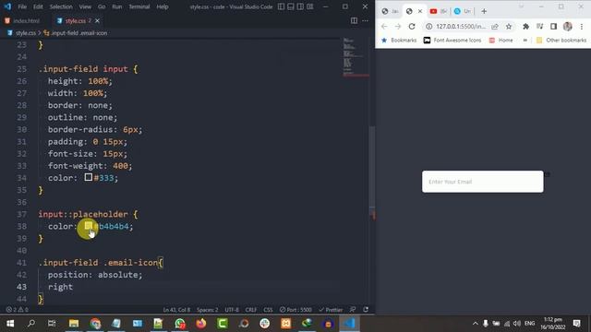Open color picker for #333 swatch

(89, 177)
